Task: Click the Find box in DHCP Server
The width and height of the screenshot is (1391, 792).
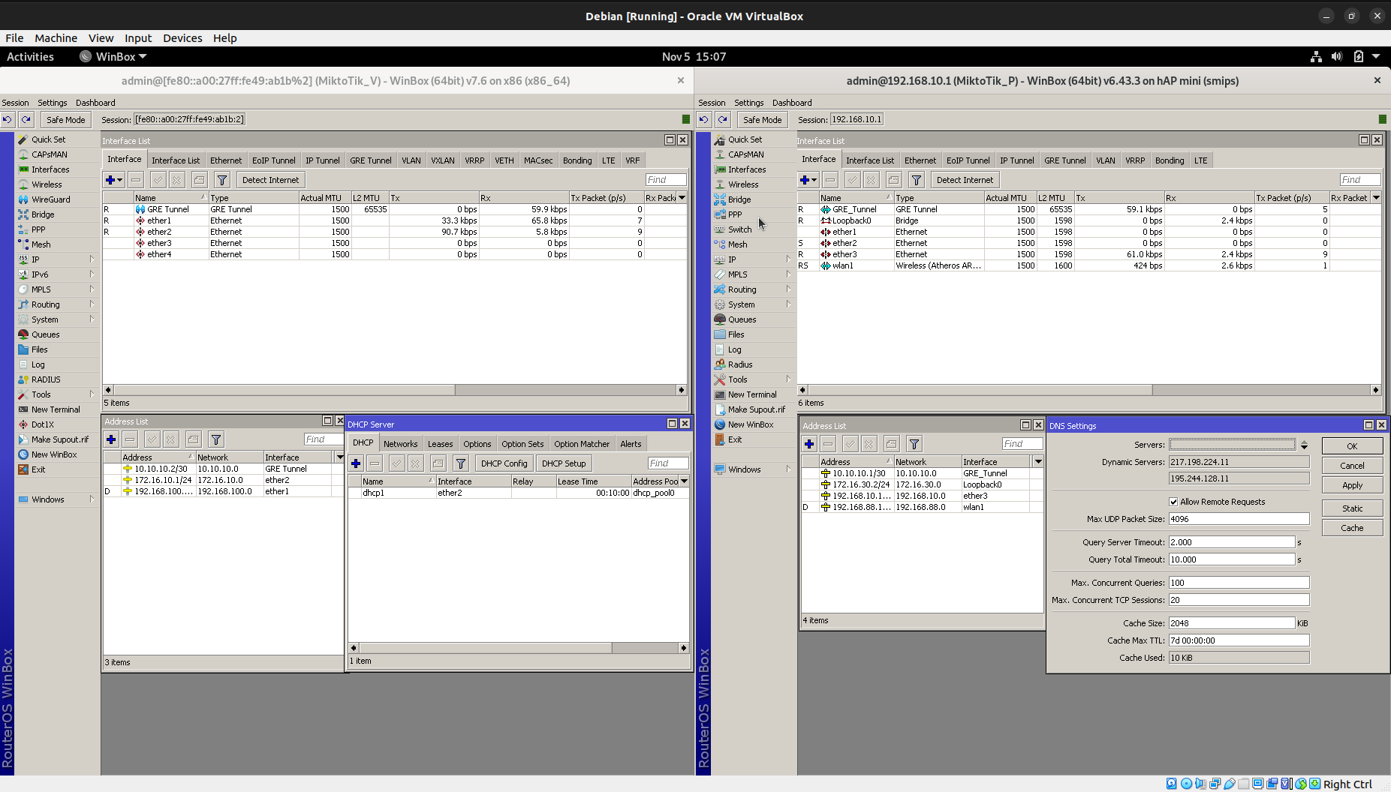Action: tap(667, 463)
